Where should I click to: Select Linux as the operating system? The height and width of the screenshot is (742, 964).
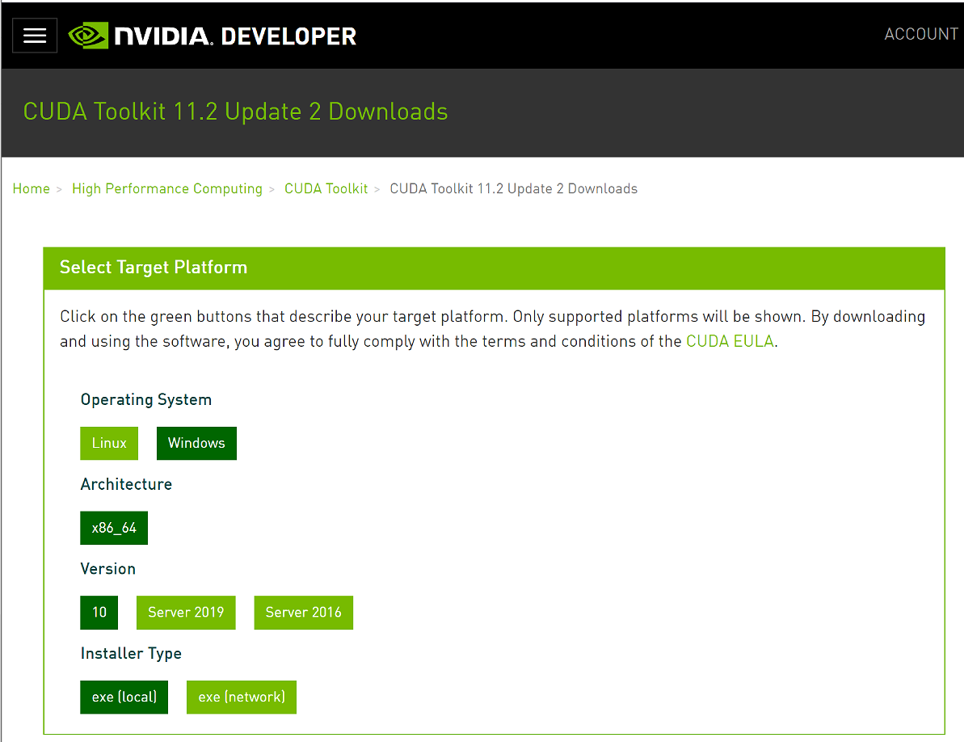(x=108, y=443)
